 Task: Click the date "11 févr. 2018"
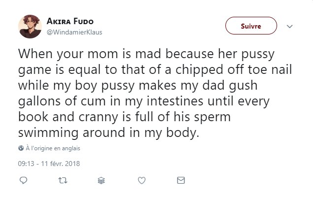point(60,163)
